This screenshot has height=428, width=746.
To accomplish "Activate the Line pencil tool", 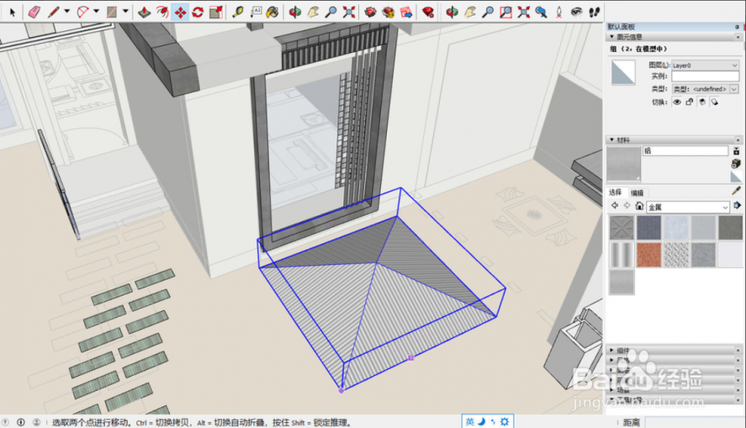I will (53, 12).
